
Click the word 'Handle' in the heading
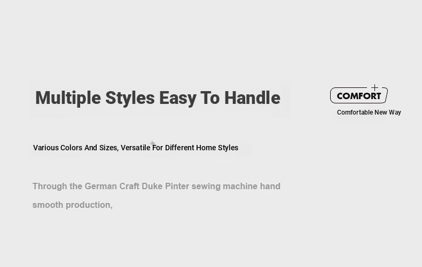coord(253,98)
